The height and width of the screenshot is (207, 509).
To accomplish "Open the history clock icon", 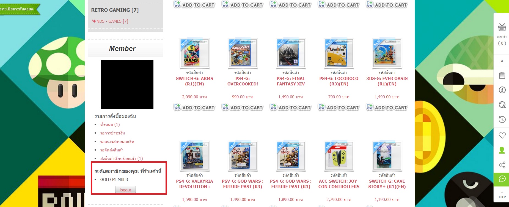I will (502, 119).
